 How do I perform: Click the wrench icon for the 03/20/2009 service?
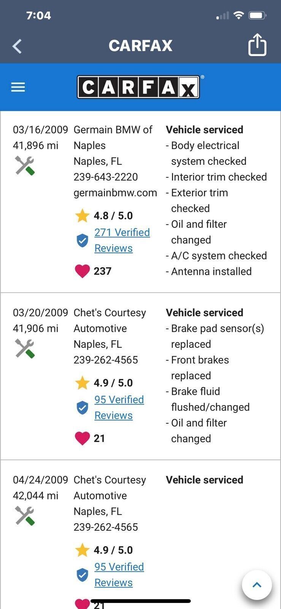click(x=25, y=348)
